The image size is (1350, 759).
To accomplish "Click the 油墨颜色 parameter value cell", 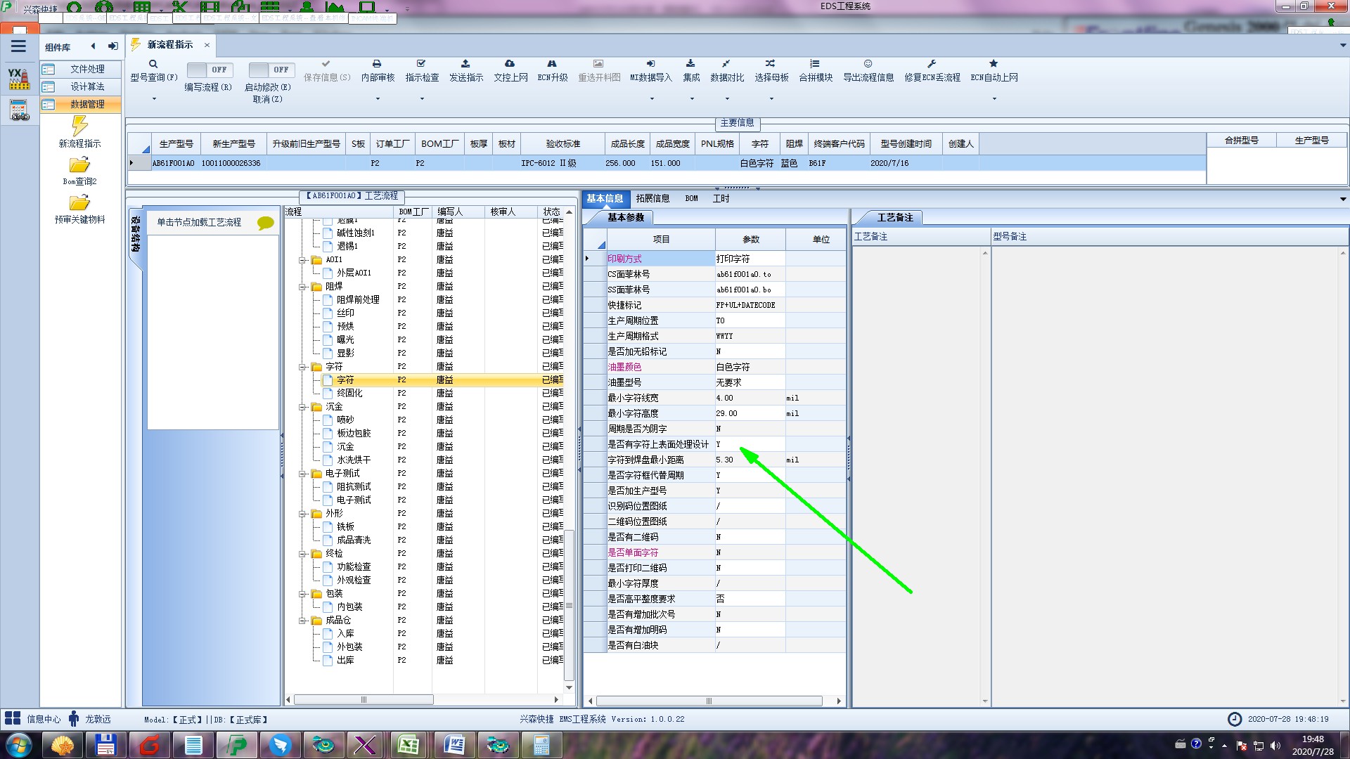I will pos(750,367).
